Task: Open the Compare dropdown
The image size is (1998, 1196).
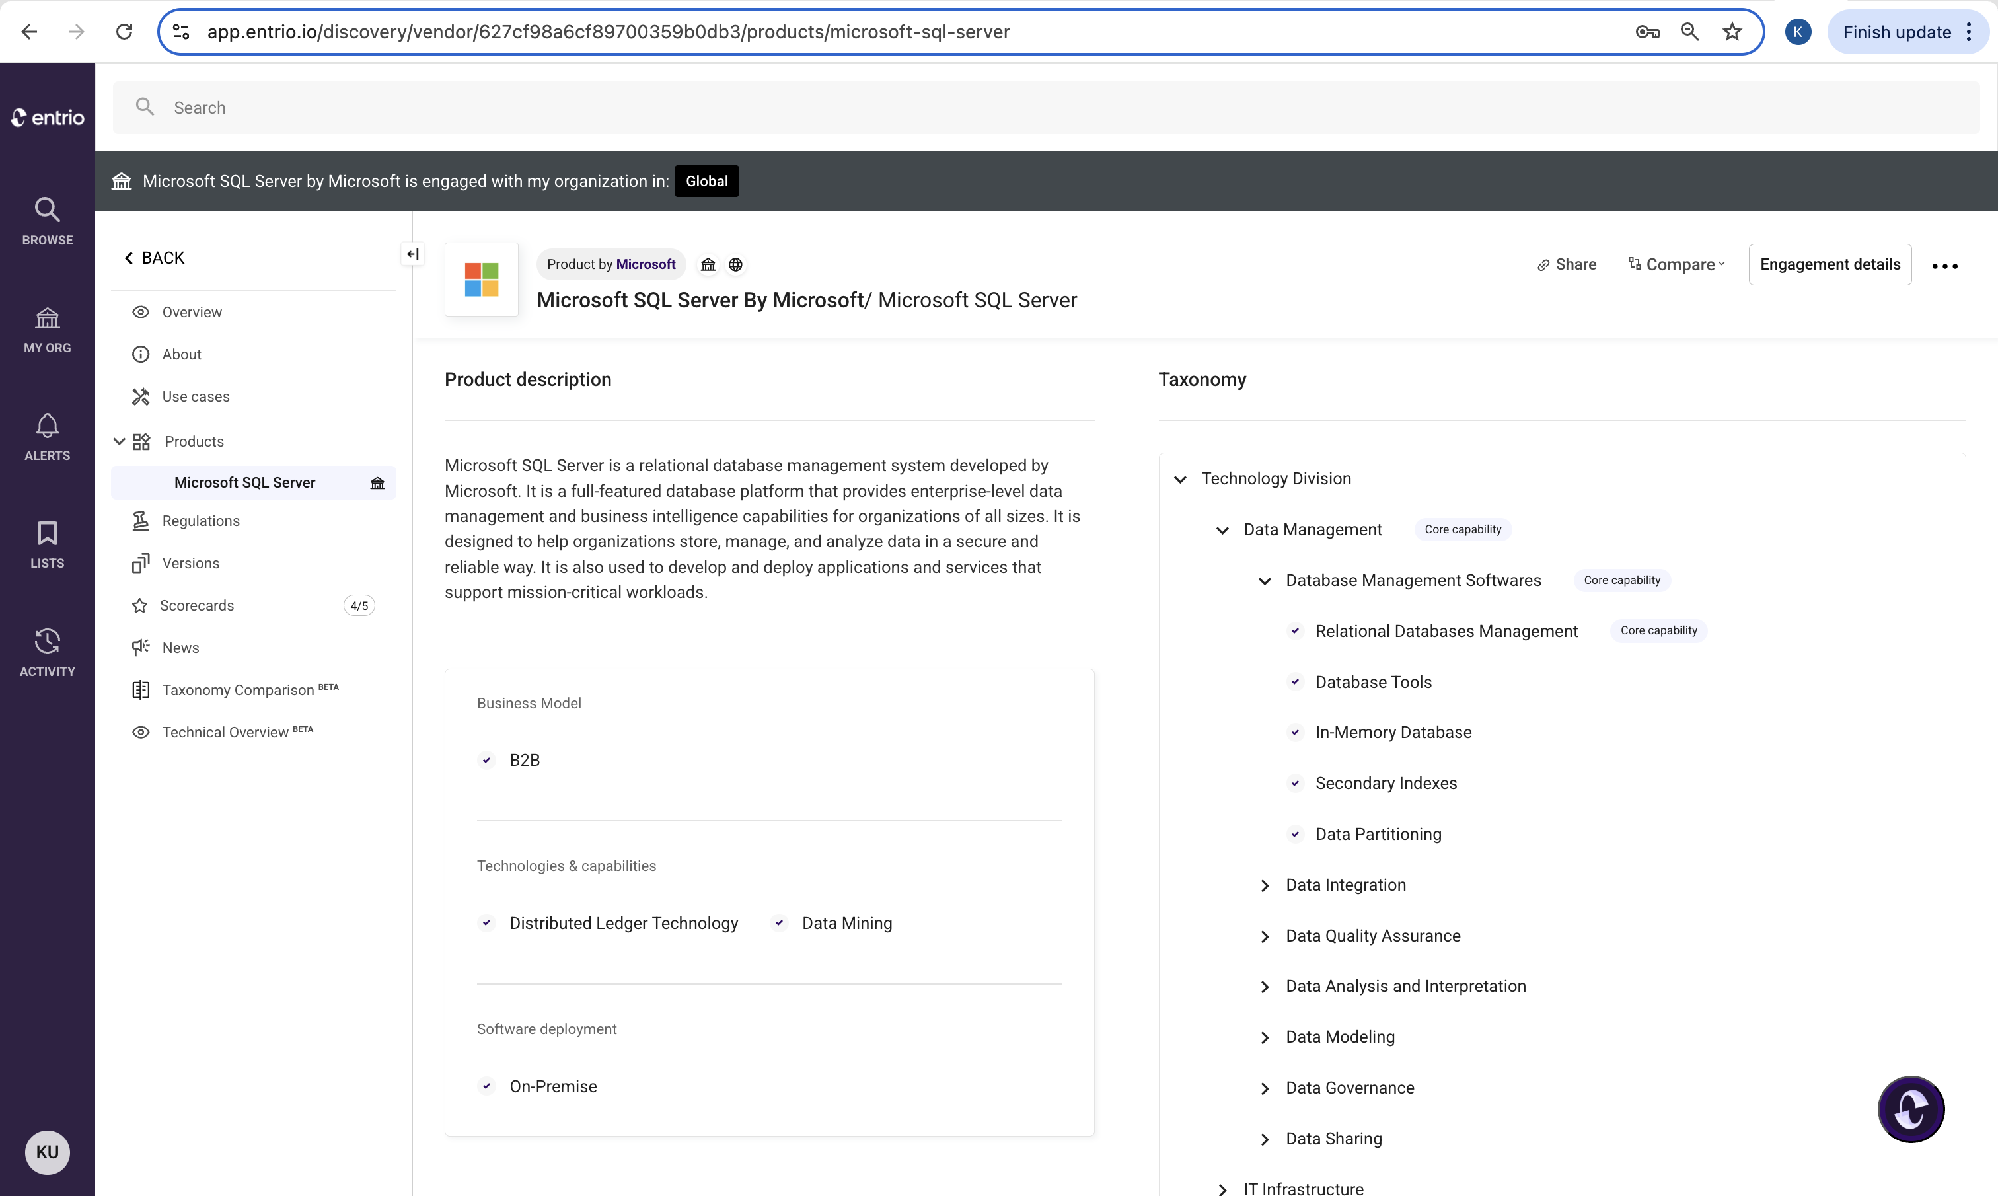Action: (x=1676, y=264)
